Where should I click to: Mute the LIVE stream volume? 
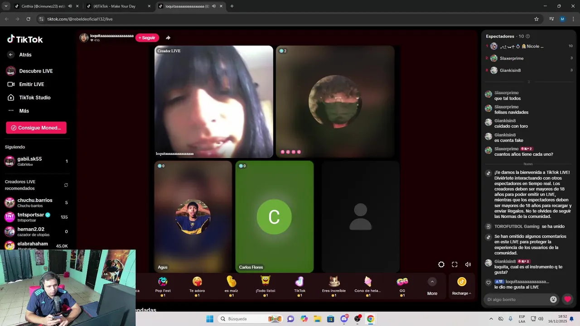[x=468, y=264]
